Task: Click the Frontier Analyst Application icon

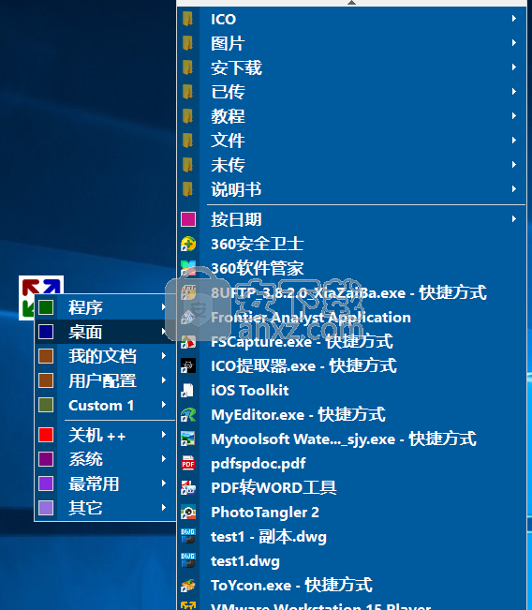Action: 188,317
